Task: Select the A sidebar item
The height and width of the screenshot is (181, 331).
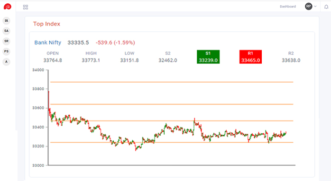Action: (6, 61)
